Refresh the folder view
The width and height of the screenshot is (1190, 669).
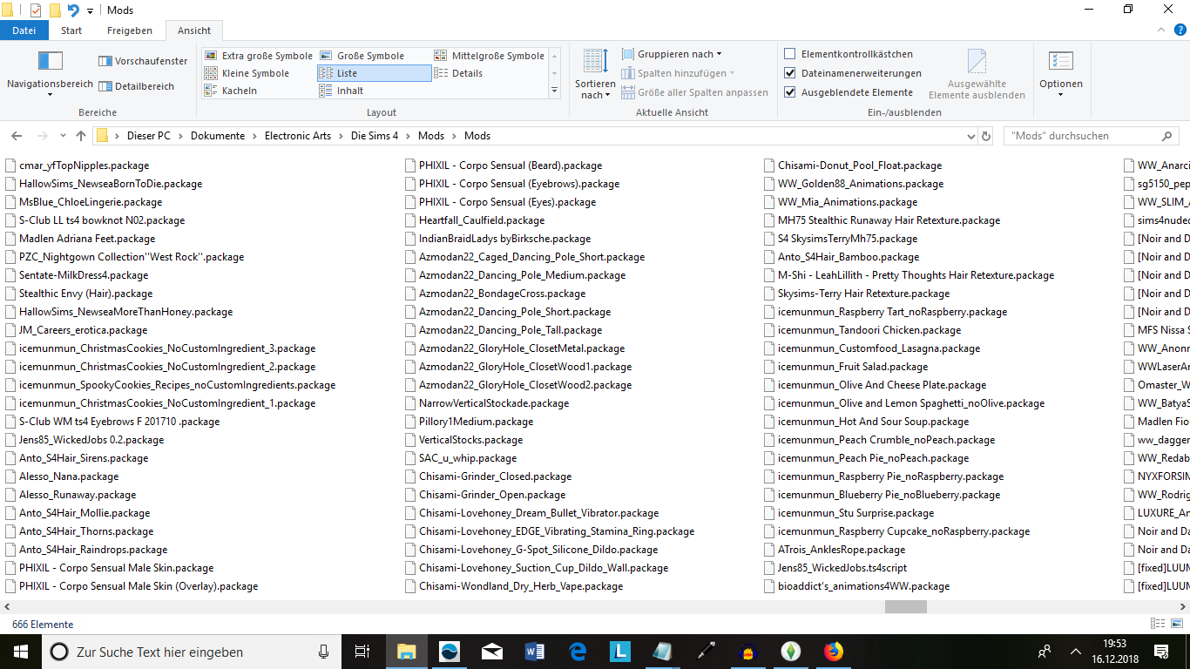[x=986, y=136]
